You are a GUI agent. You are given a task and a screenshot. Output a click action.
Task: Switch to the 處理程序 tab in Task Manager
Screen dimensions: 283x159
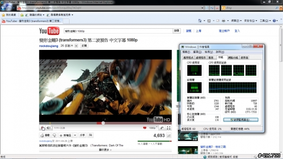click(x=201, y=58)
